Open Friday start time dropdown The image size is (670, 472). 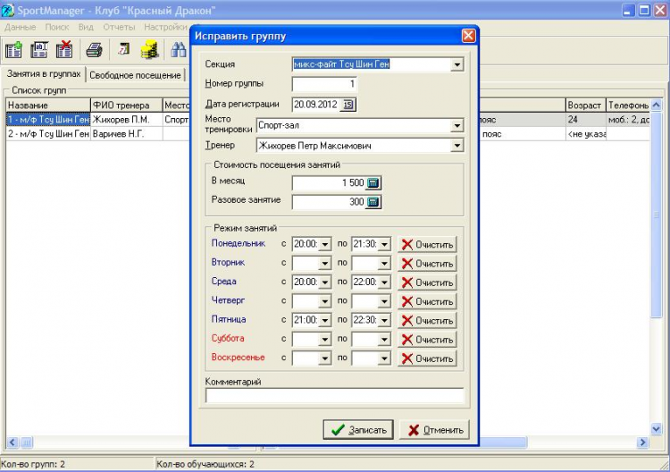(325, 320)
